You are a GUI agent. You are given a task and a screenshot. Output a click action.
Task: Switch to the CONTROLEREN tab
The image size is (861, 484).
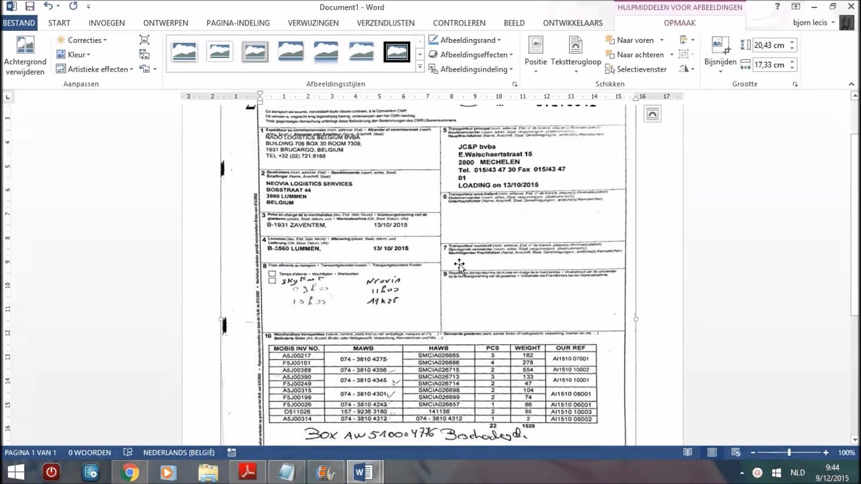[459, 23]
